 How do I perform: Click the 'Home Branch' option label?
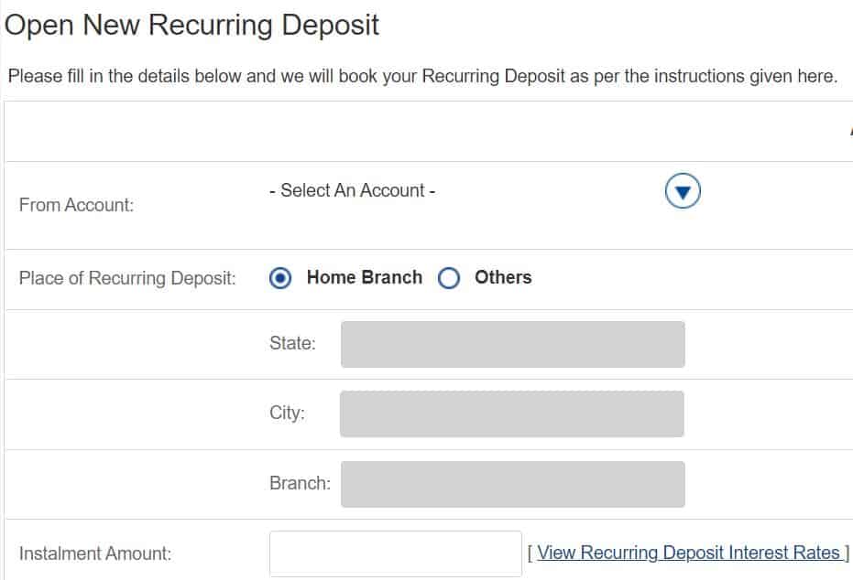tap(365, 277)
